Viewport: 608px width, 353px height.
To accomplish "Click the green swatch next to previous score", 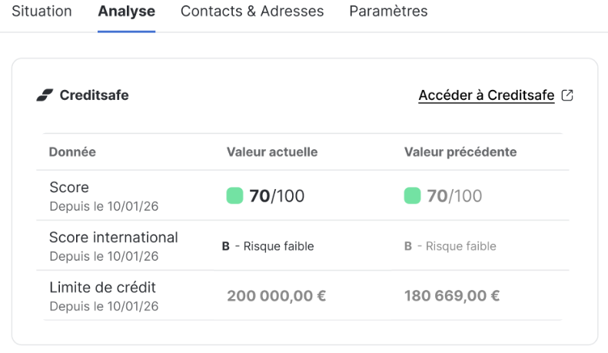I will pyautogui.click(x=412, y=195).
